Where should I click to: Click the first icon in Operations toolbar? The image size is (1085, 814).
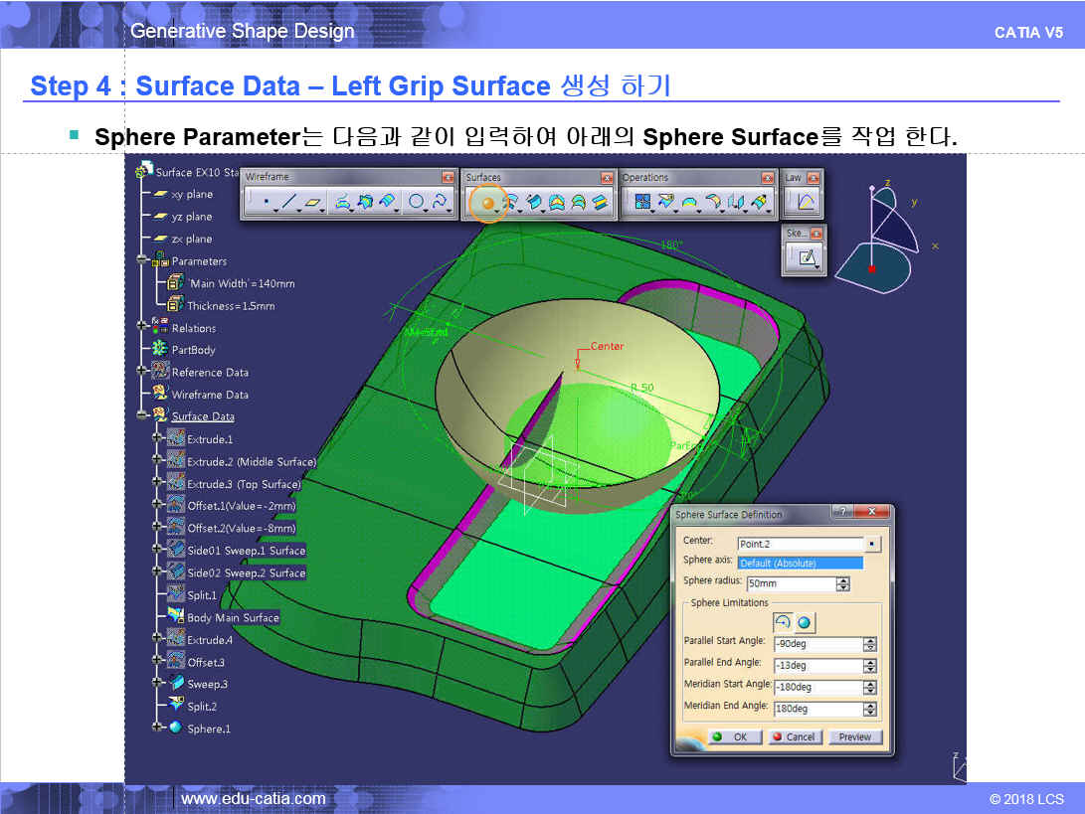[x=642, y=203]
